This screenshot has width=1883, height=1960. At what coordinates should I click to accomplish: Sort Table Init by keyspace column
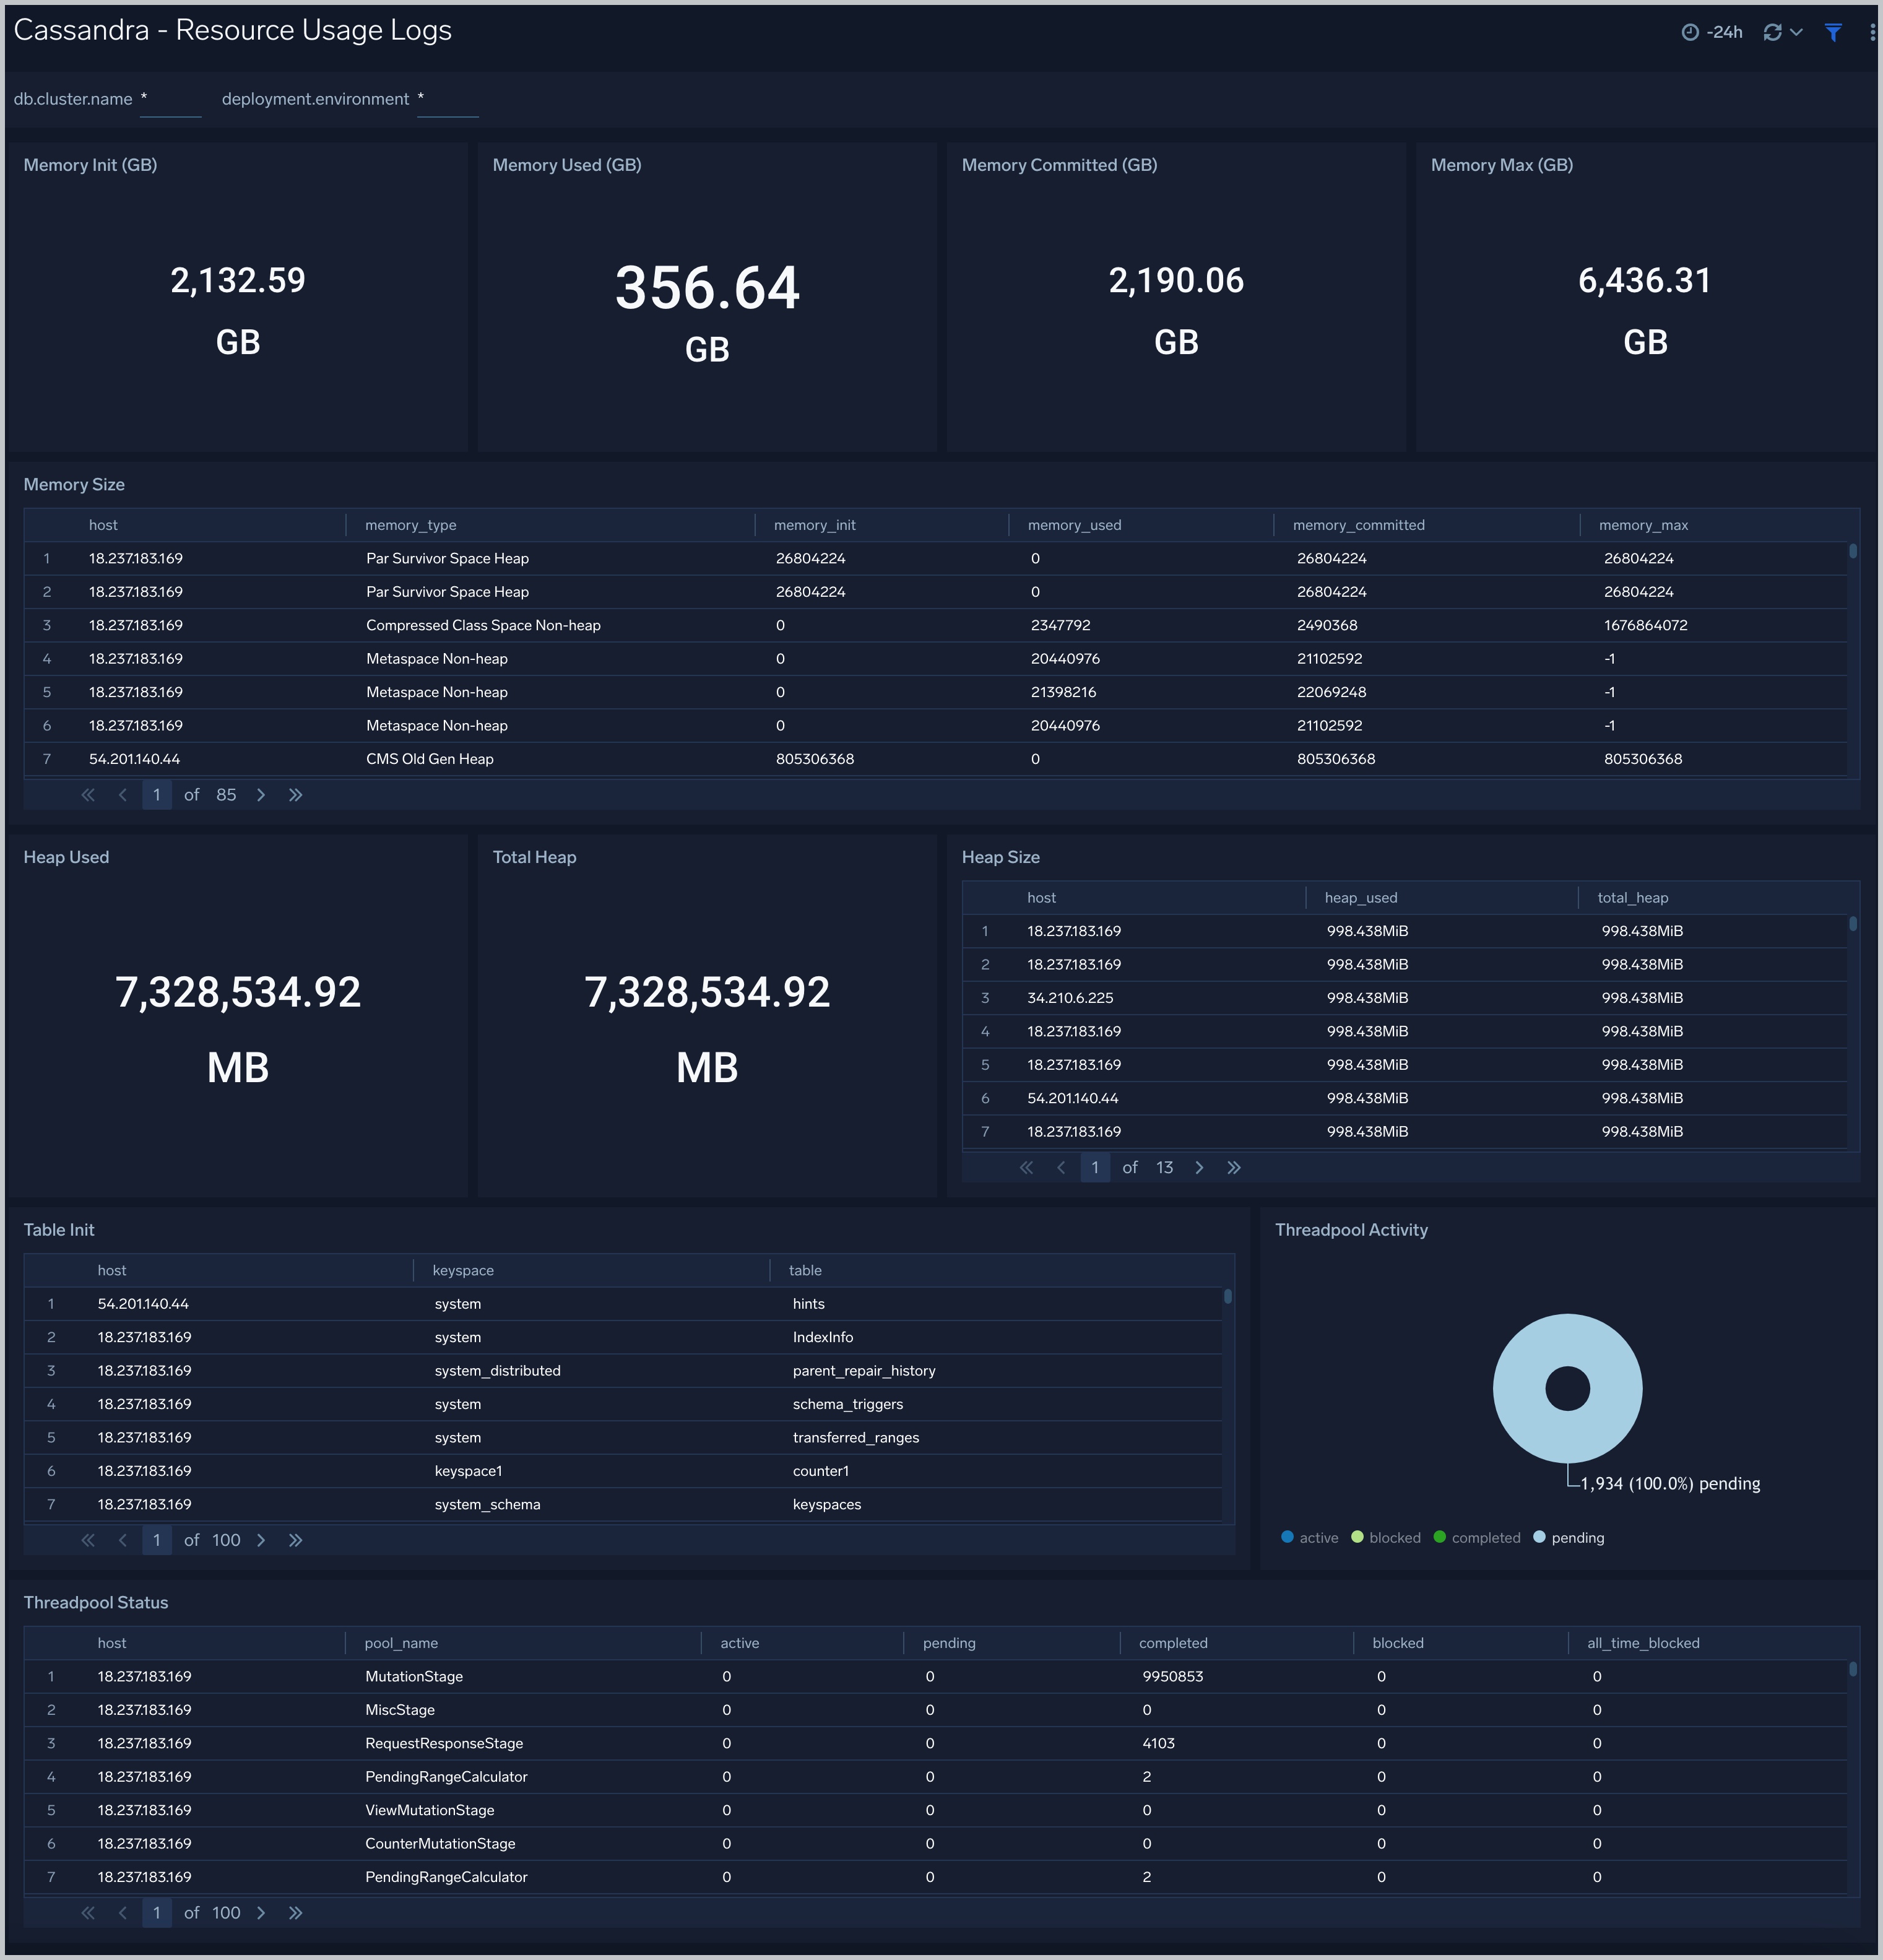point(463,1271)
